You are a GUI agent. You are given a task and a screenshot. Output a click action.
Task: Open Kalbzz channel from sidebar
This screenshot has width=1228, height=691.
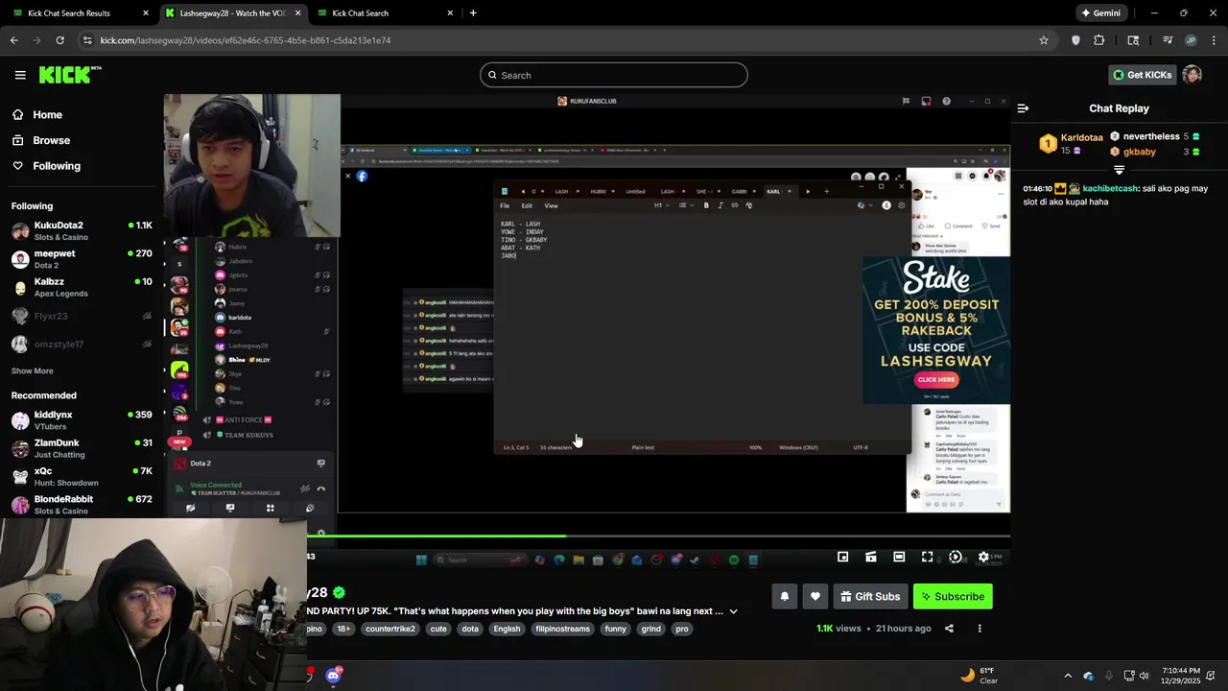click(x=82, y=287)
